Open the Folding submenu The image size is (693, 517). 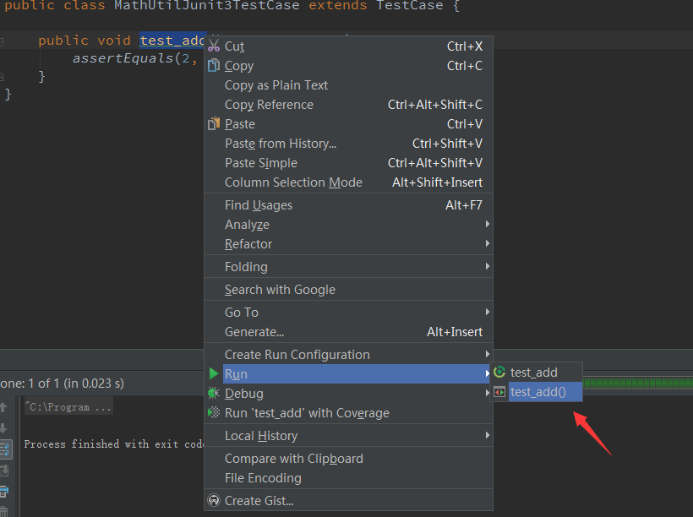pos(348,266)
